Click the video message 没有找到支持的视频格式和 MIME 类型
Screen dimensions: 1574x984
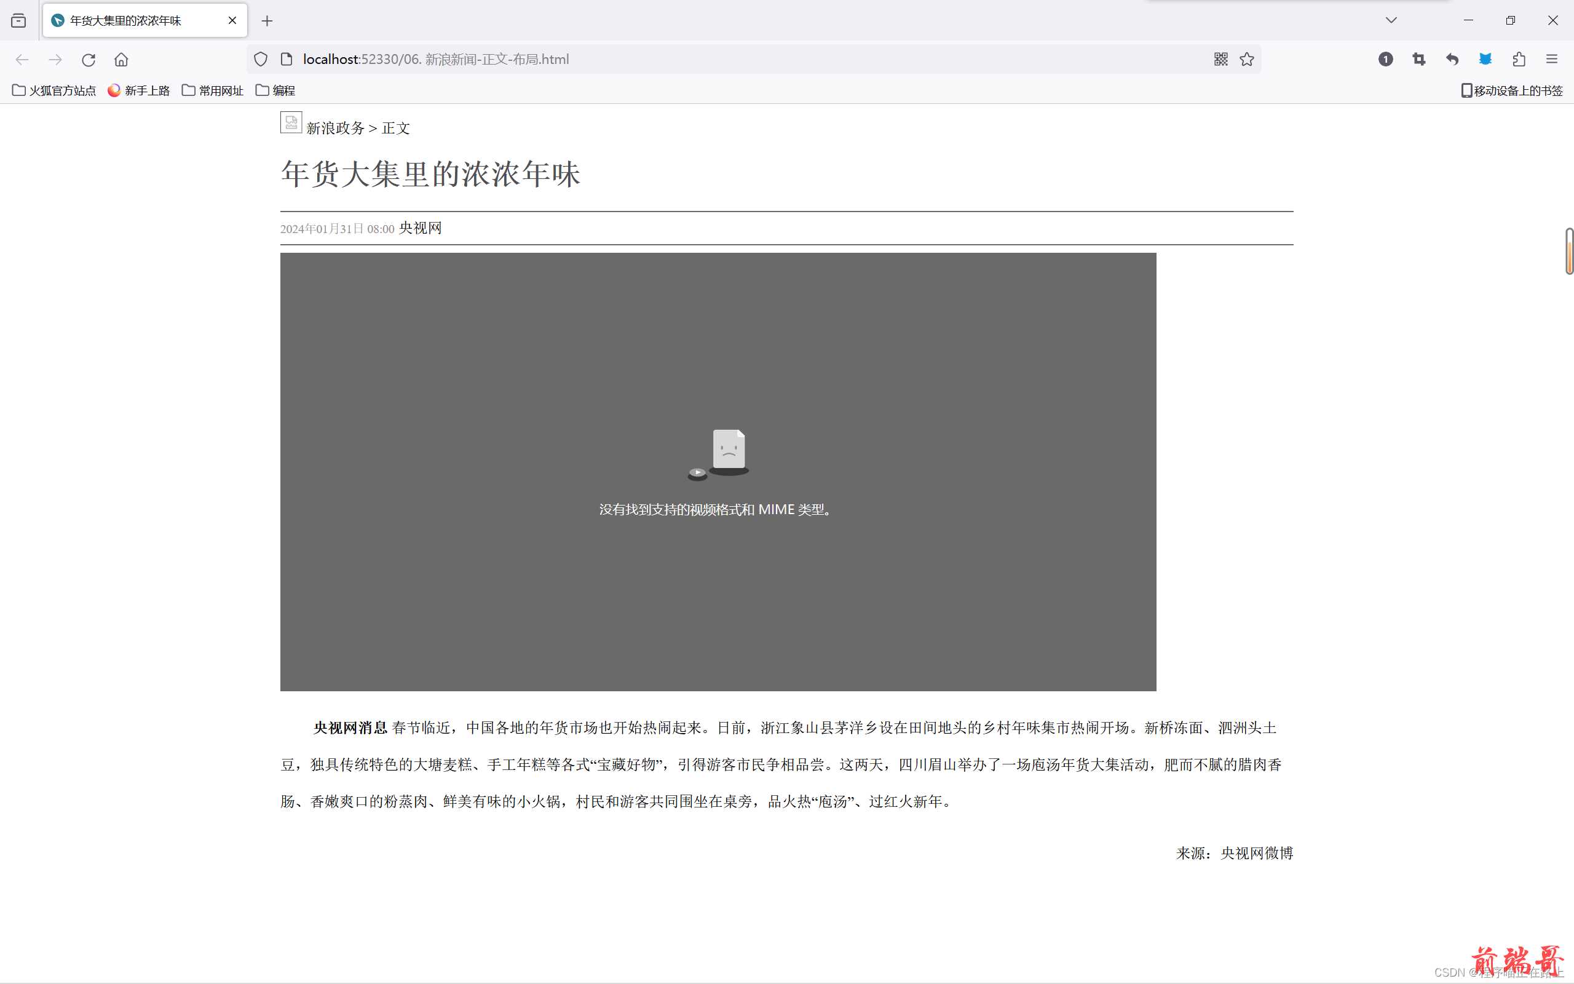pyautogui.click(x=716, y=510)
